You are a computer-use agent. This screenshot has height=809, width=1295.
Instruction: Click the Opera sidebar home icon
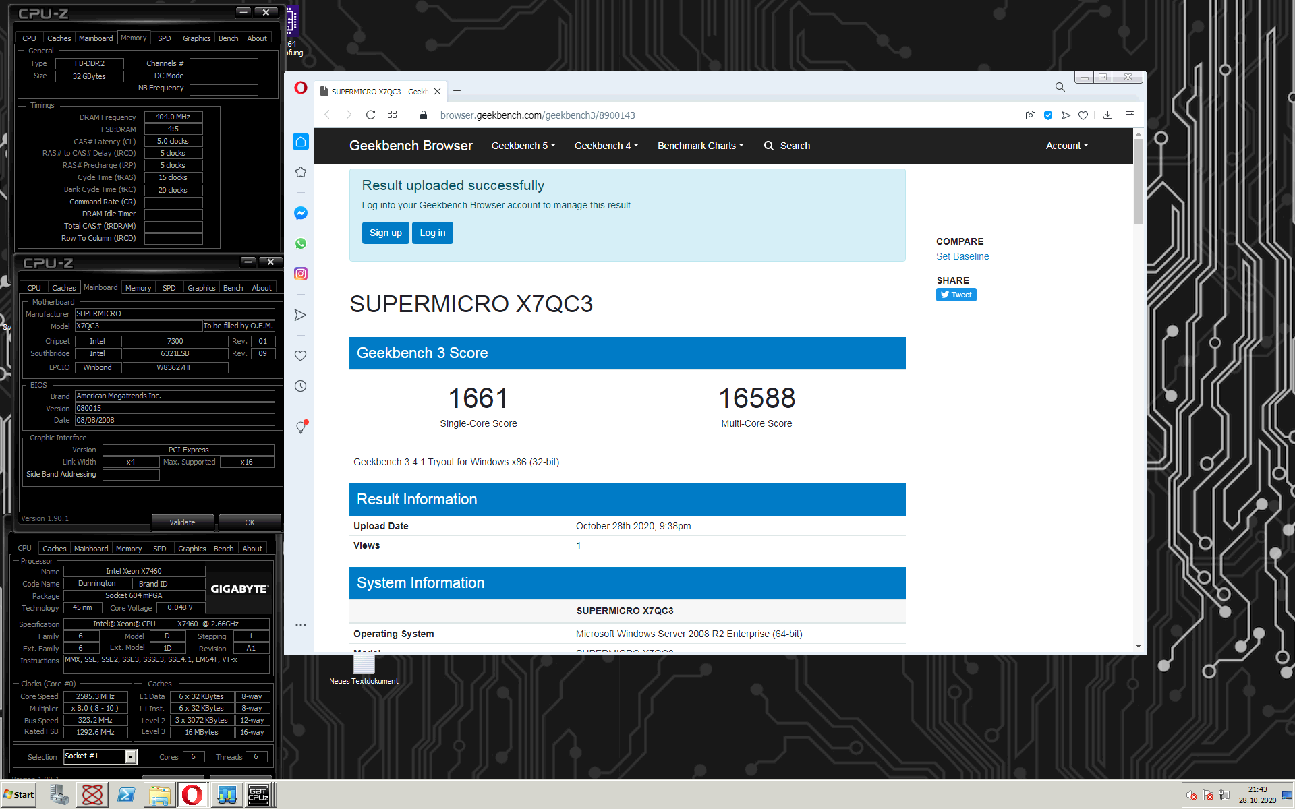click(301, 142)
